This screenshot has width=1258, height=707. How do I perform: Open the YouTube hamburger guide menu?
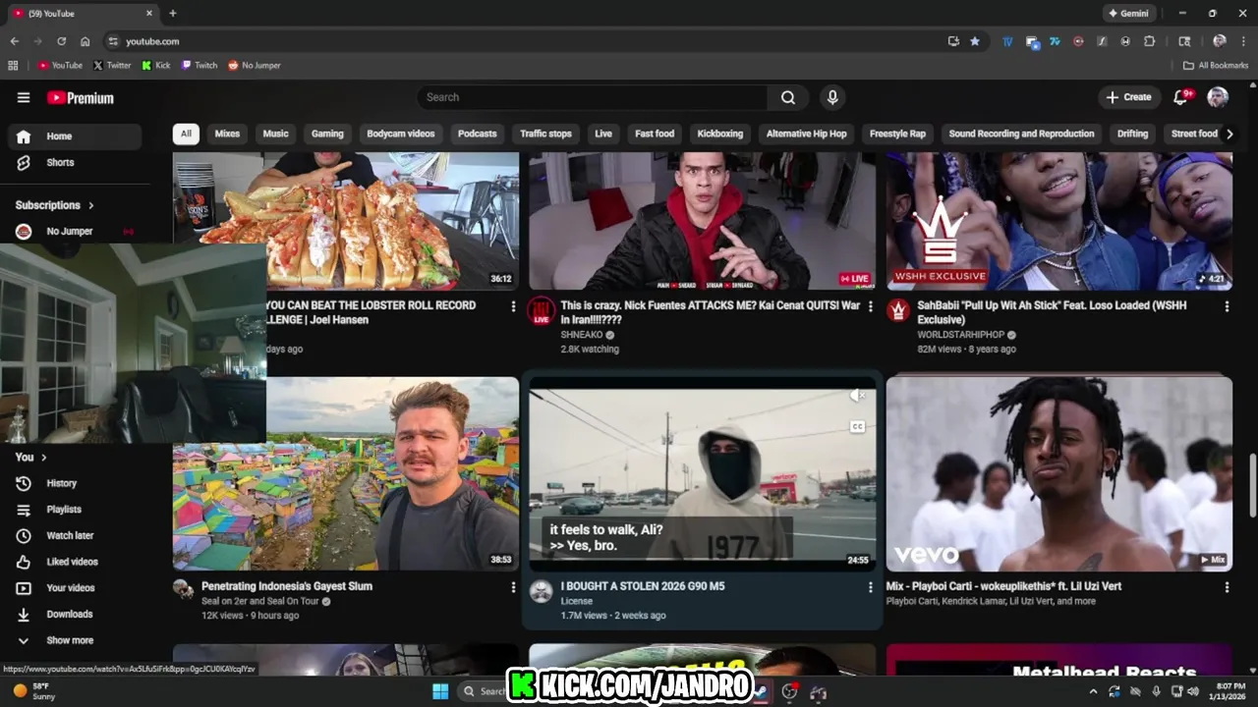[24, 97]
